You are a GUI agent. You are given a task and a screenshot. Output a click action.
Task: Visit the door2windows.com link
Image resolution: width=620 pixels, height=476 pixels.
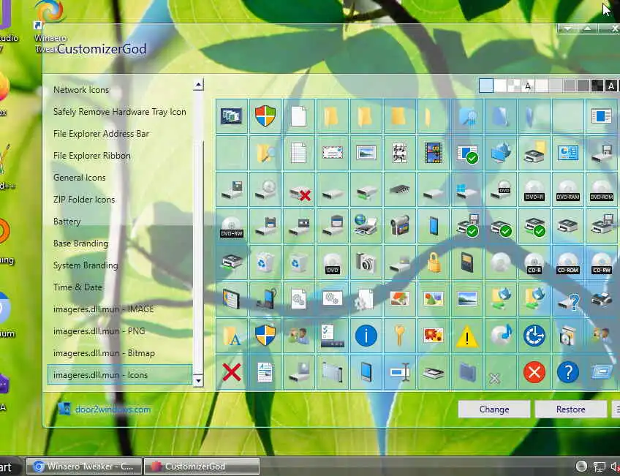[x=113, y=409]
